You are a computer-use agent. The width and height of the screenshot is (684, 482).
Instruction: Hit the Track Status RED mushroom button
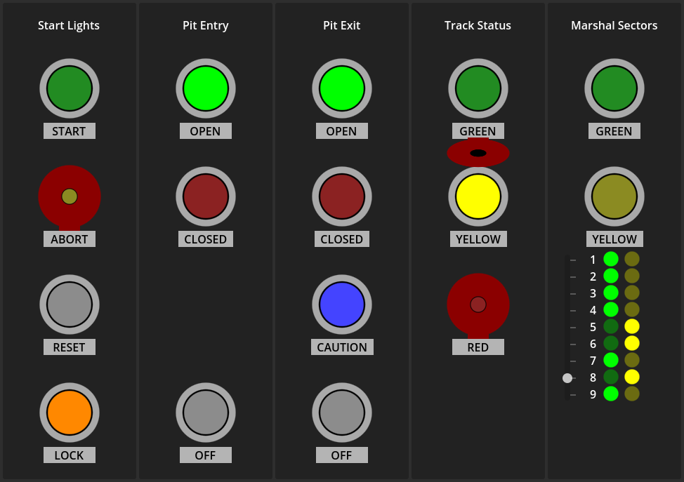[478, 304]
